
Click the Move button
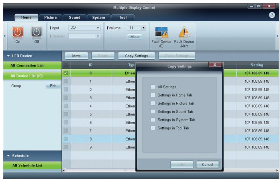[x=76, y=56]
